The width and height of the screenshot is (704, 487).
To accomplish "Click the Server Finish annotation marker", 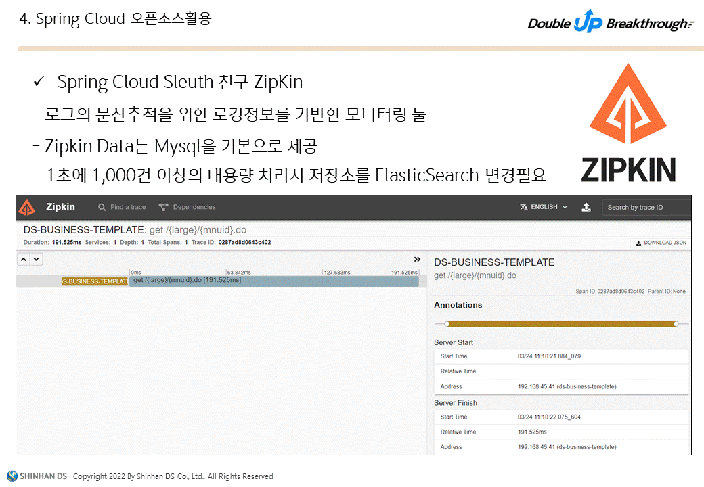I will (x=676, y=324).
